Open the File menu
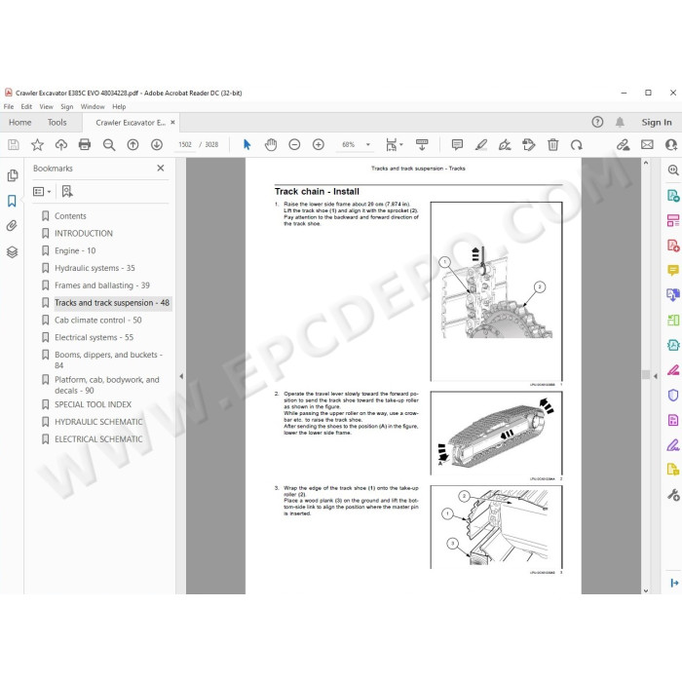This screenshot has height=682, width=682. tap(9, 106)
